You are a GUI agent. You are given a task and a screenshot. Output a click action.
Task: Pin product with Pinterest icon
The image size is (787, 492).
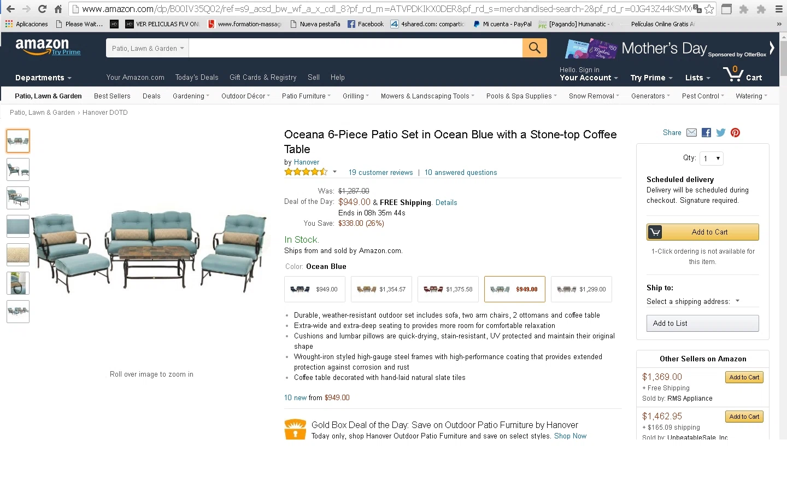point(736,133)
